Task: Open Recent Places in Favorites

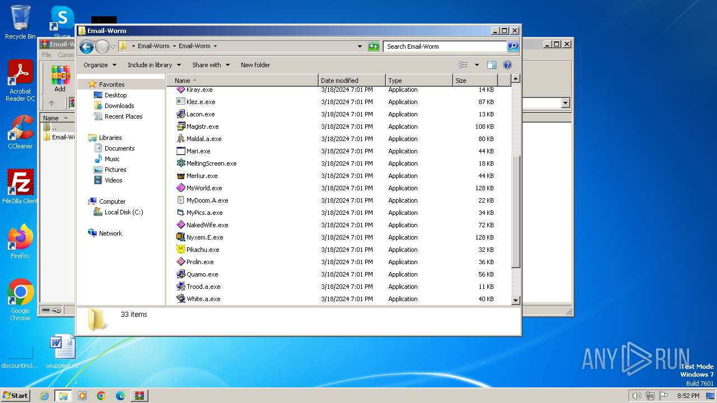Action: 123,116
